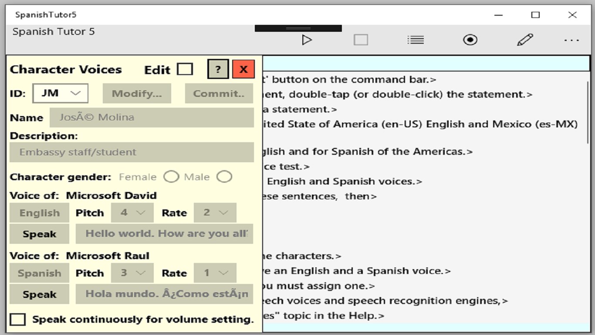Click the line about speech recognition engines
595x335 pixels.
pyautogui.click(x=386, y=301)
